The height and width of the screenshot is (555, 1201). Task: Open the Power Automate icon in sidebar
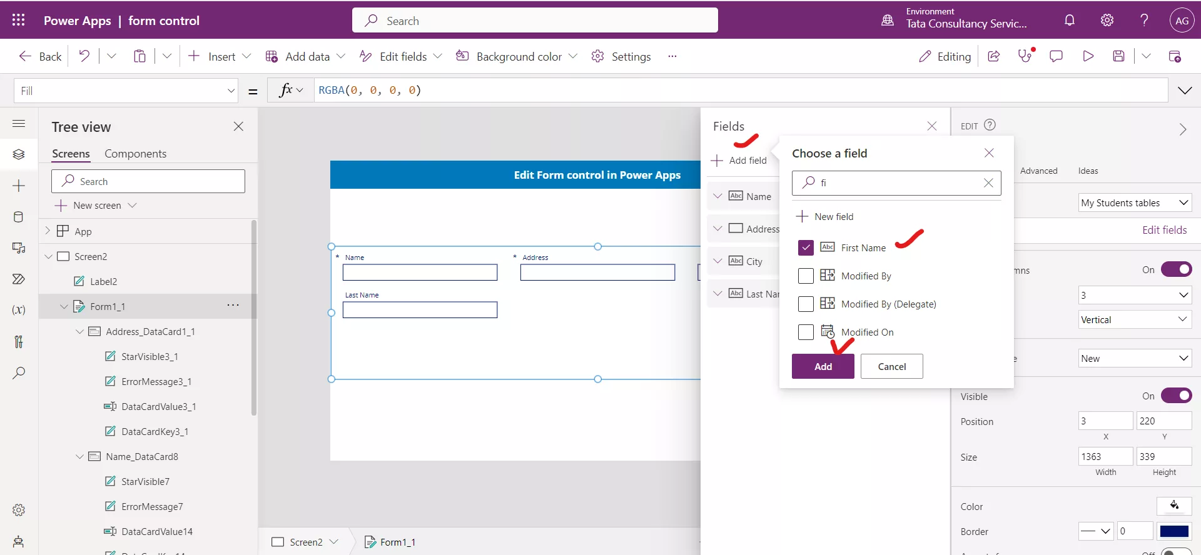tap(19, 279)
